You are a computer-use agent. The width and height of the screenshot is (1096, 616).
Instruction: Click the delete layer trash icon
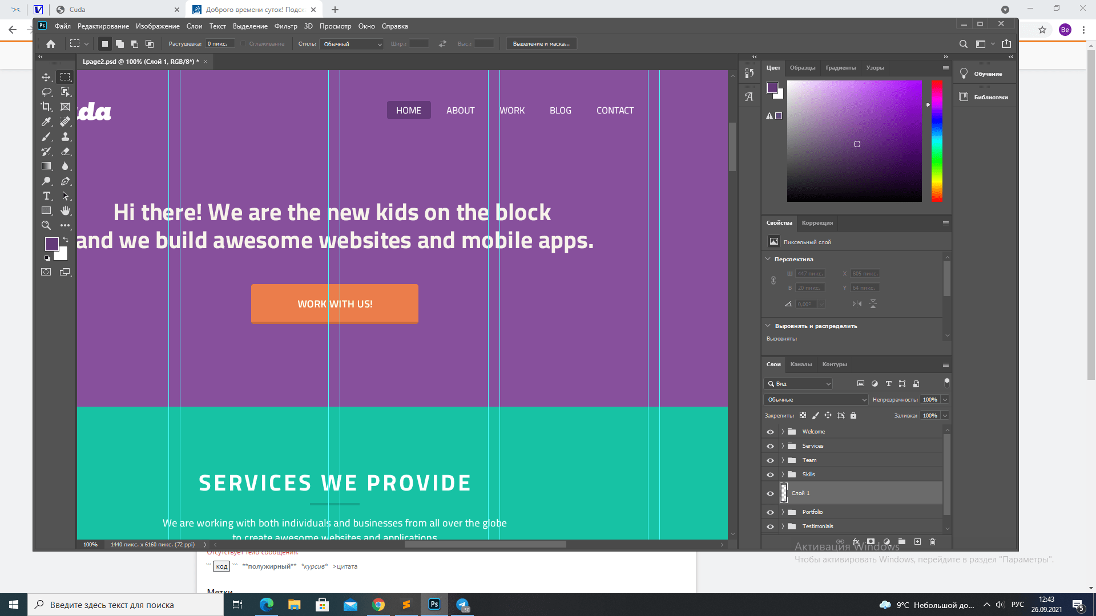(x=932, y=542)
